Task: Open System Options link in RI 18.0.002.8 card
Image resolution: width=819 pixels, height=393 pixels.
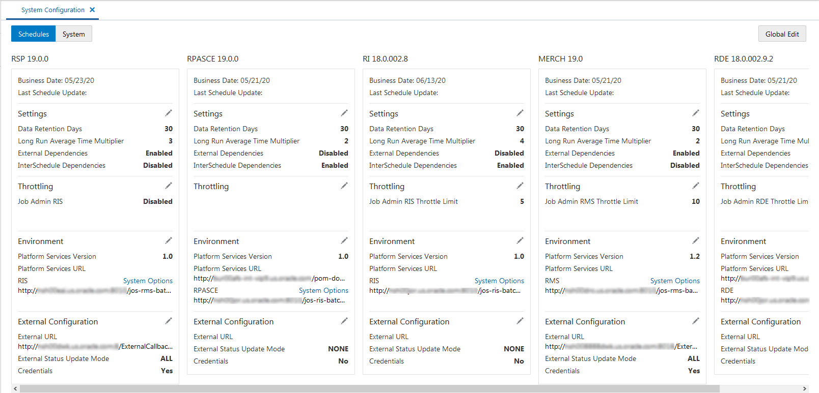Action: click(499, 281)
